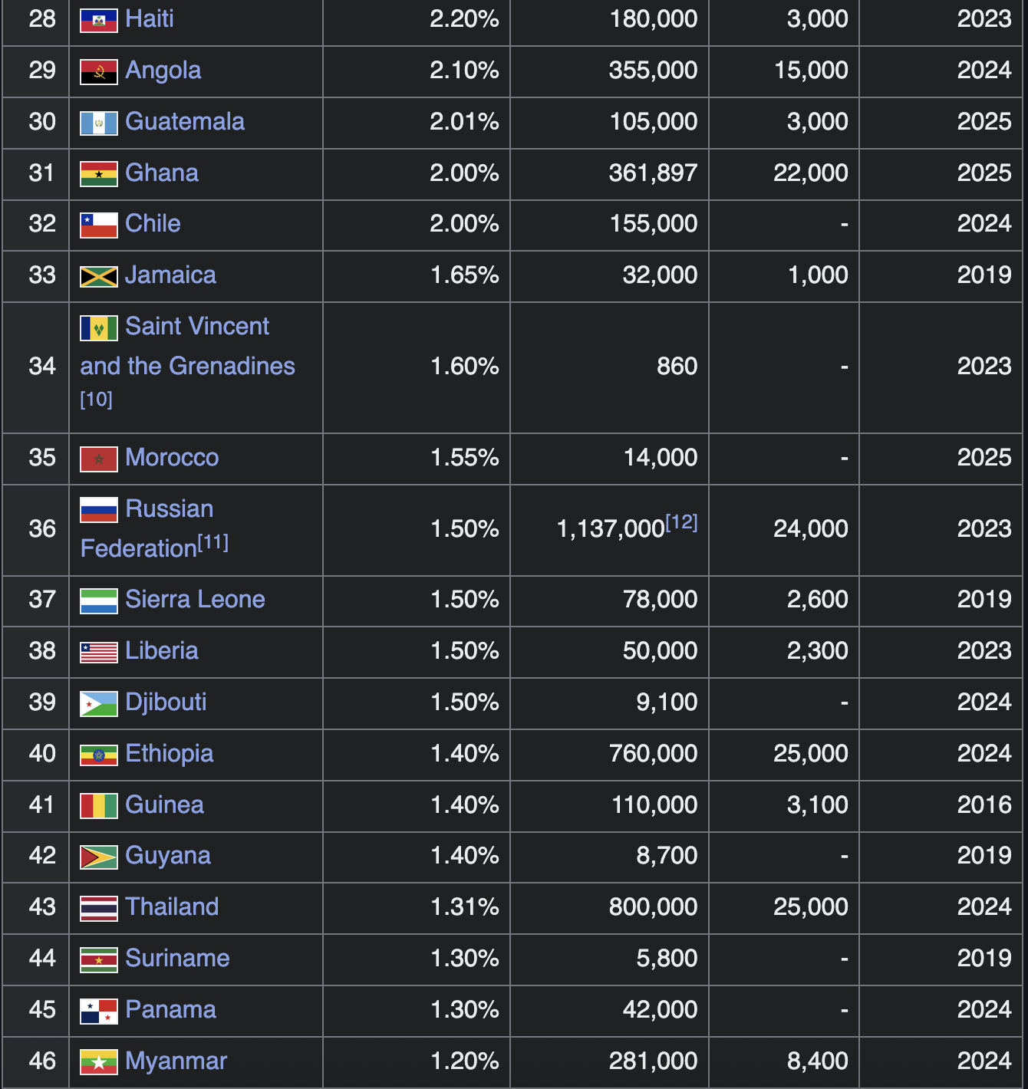Select the 1.31% cell in Thailand row

pyautogui.click(x=464, y=906)
